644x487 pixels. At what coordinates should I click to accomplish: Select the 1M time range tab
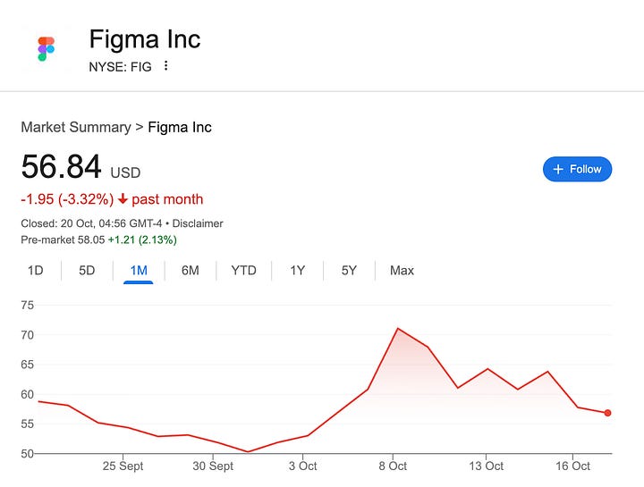point(138,270)
